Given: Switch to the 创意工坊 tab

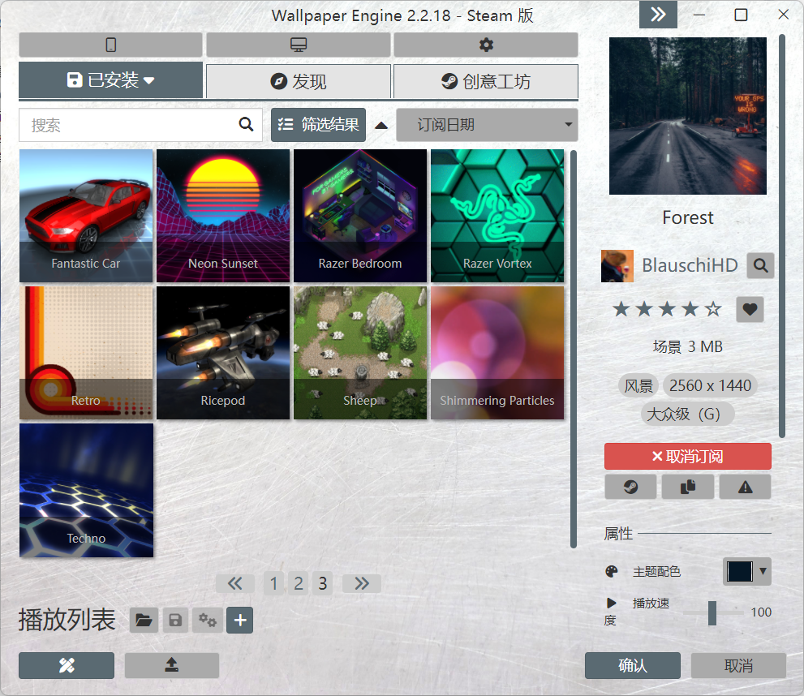Looking at the screenshot, I should pyautogui.click(x=485, y=81).
